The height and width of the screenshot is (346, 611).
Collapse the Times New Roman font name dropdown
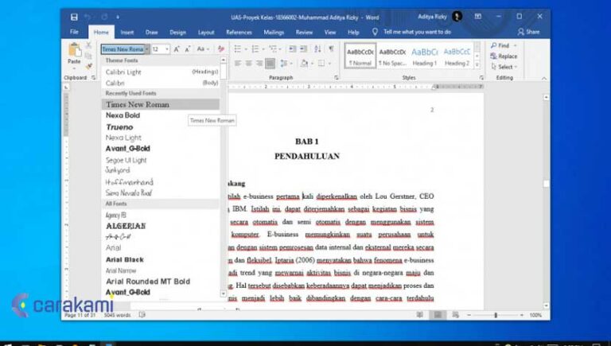[x=146, y=49]
